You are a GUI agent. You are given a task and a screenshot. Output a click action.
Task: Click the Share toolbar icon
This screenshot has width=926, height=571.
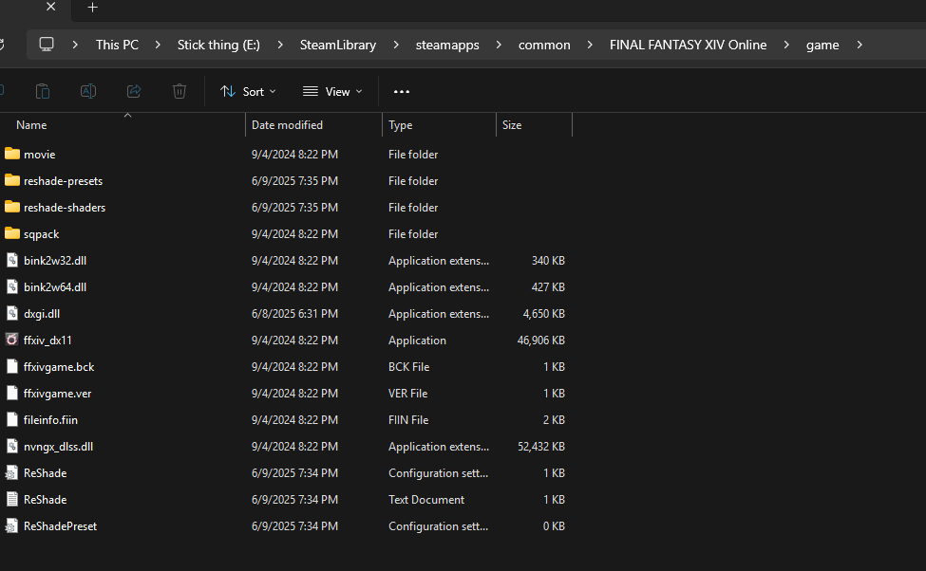(134, 91)
